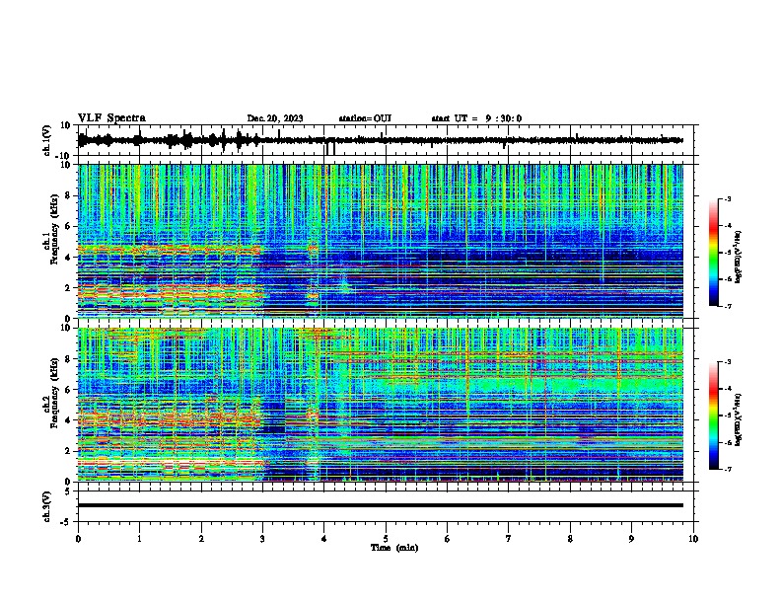This screenshot has width=781, height=604.
Task: Click inside the ch.1 frequency spectrogram
Action: [x=381, y=241]
